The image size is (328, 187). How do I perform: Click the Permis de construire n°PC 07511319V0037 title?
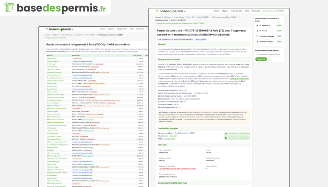point(201,33)
